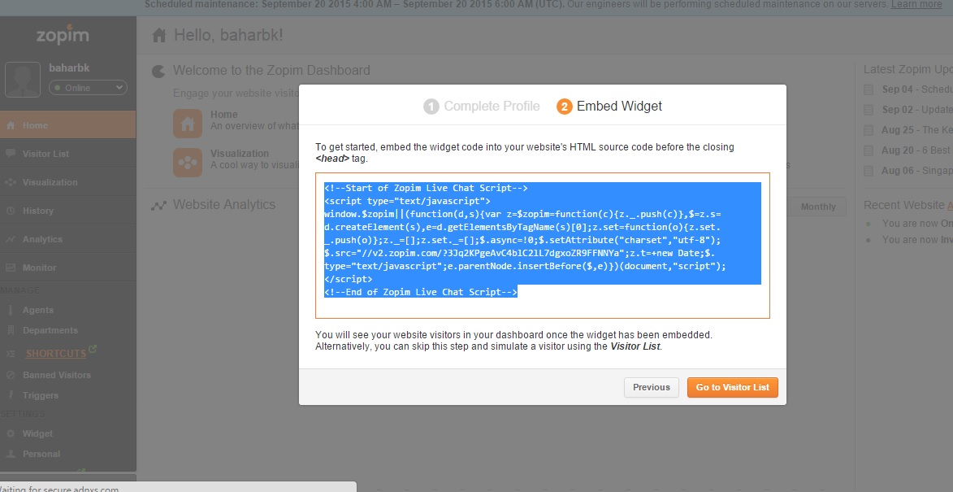The image size is (953, 492).
Task: Click the Widget gear icon
Action: [x=11, y=433]
